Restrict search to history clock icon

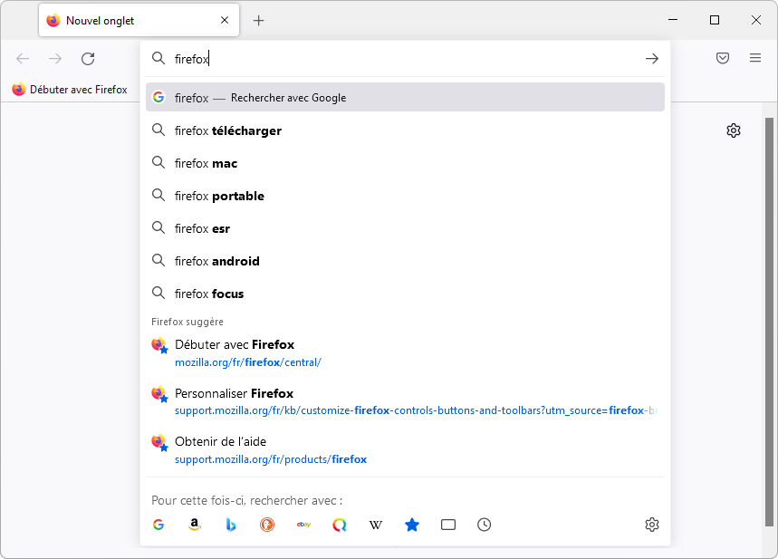(x=485, y=525)
